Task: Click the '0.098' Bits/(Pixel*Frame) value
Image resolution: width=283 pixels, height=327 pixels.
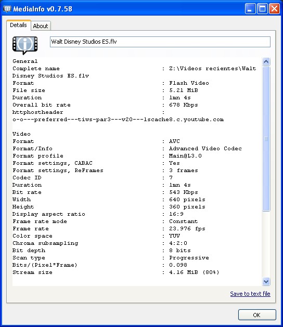Action: click(x=178, y=265)
